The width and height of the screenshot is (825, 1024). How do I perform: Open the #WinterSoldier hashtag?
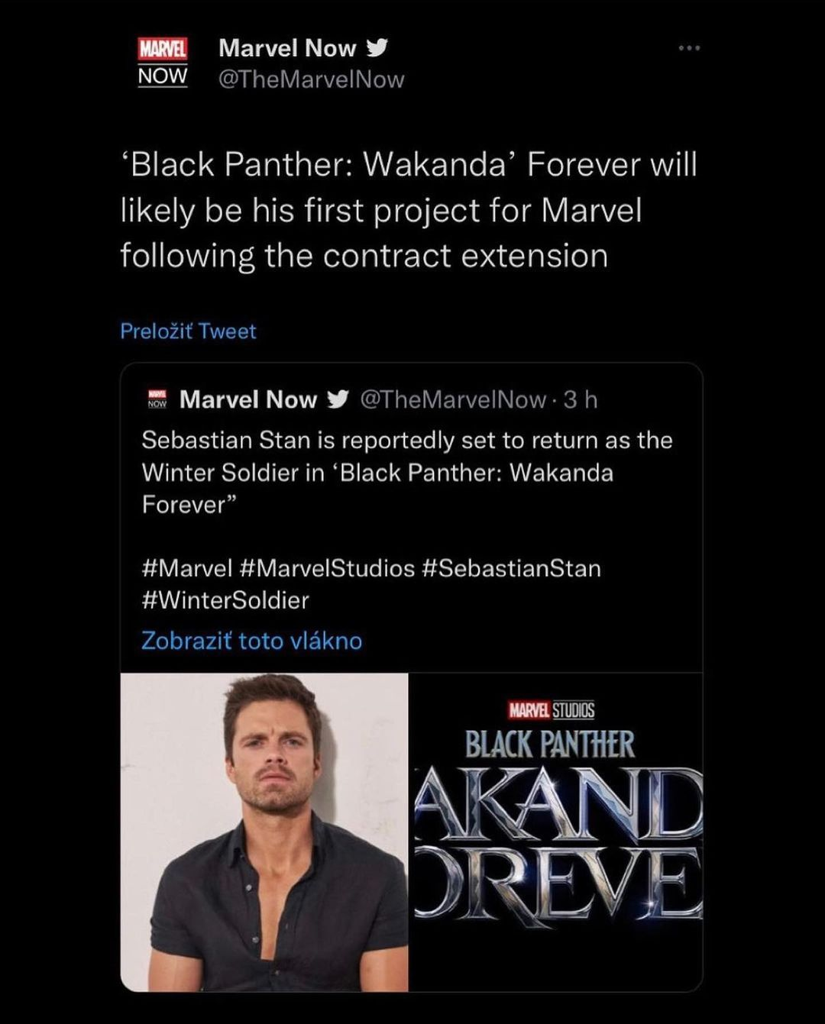tap(225, 600)
